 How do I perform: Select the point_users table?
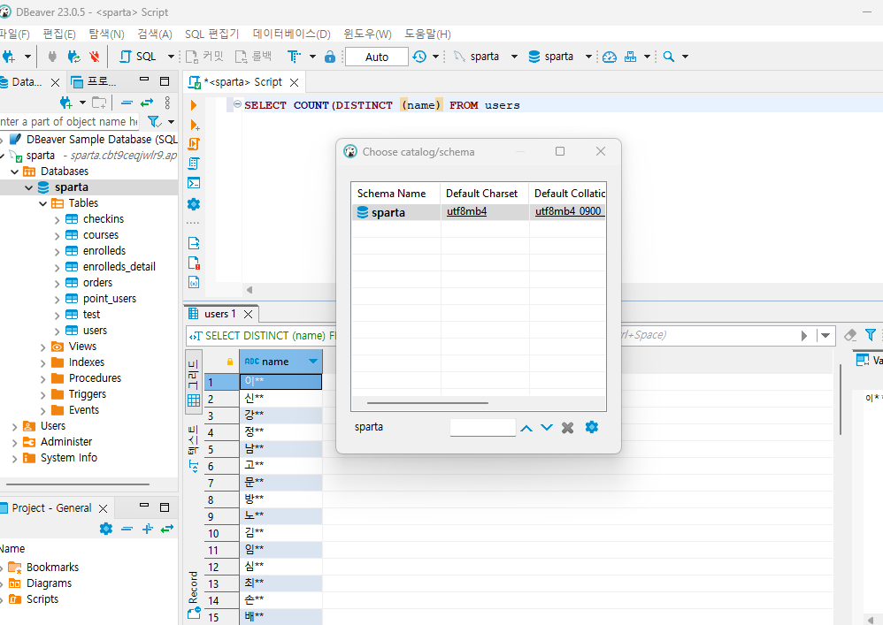point(109,299)
